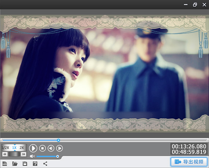
Task: Click the 导出视频 export video button
Action: click(x=189, y=162)
